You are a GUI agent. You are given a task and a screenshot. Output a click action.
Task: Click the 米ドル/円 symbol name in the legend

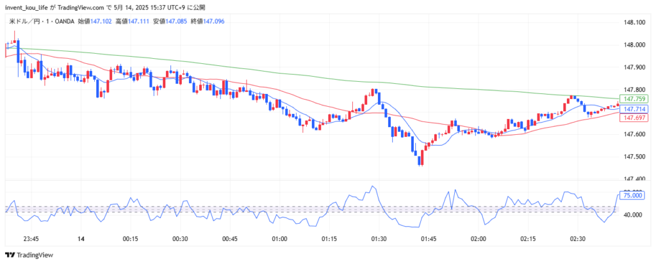[26, 21]
